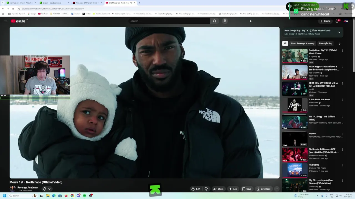This screenshot has width=355, height=199.
Task: Toggle channel notification bell for Revenge Academy
Action: [45, 189]
